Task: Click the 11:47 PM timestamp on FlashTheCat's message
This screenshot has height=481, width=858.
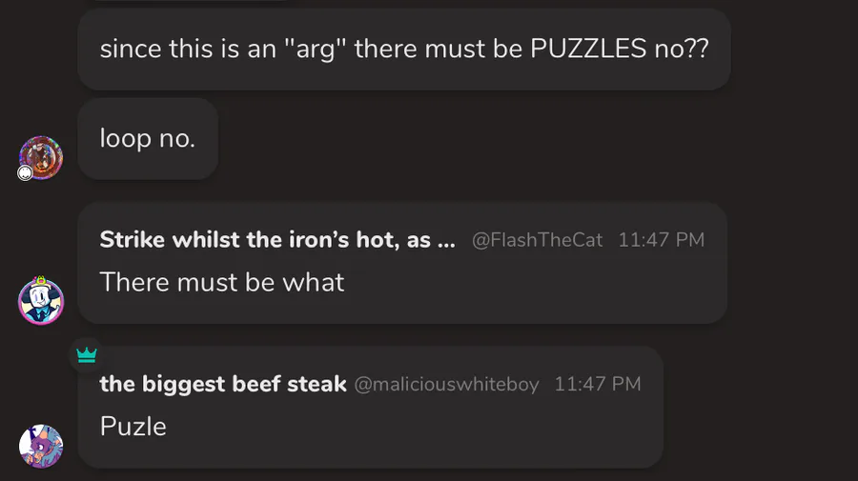Action: point(661,240)
